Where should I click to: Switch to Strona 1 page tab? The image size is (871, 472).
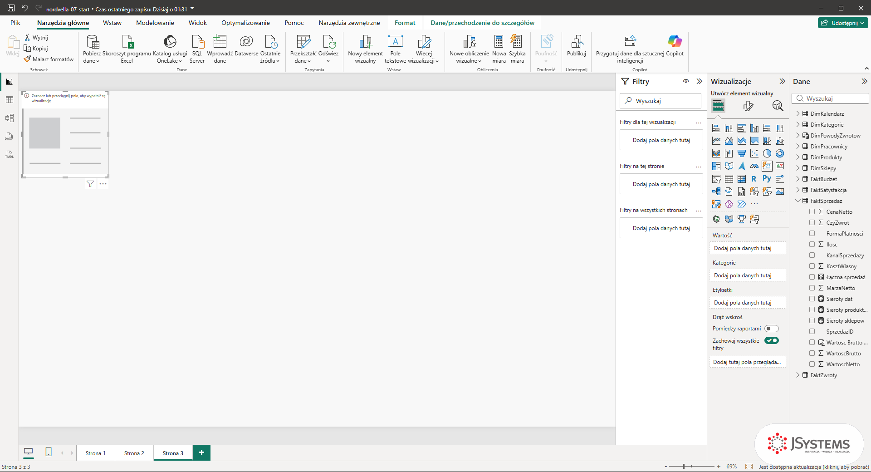click(x=95, y=453)
